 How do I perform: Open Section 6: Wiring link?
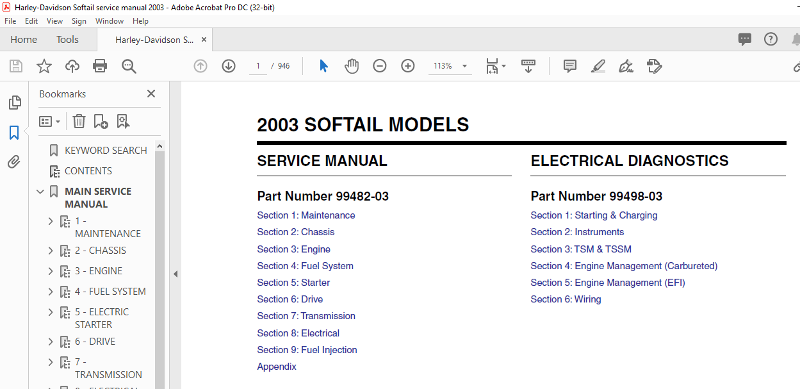click(x=566, y=299)
